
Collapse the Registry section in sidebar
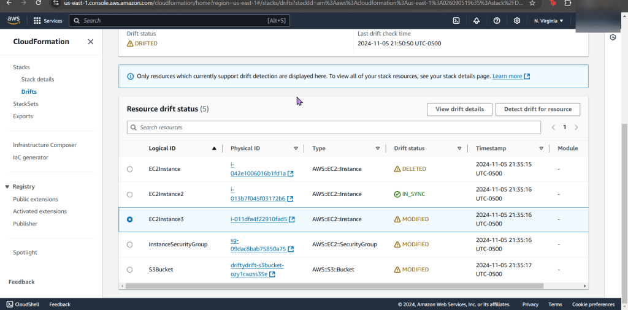7,187
